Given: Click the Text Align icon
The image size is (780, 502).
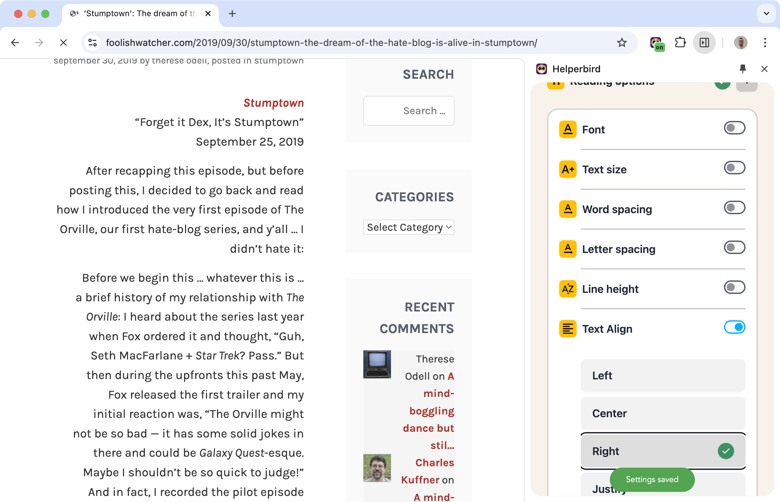Looking at the screenshot, I should [x=568, y=329].
